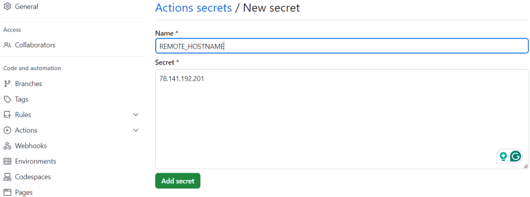The height and width of the screenshot is (197, 530).
Task: Click the Secret text area
Action: tap(342, 119)
